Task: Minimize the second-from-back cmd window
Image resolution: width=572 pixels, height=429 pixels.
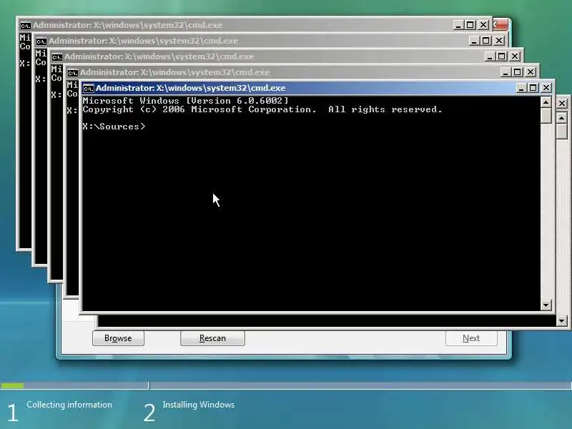Action: [474, 41]
